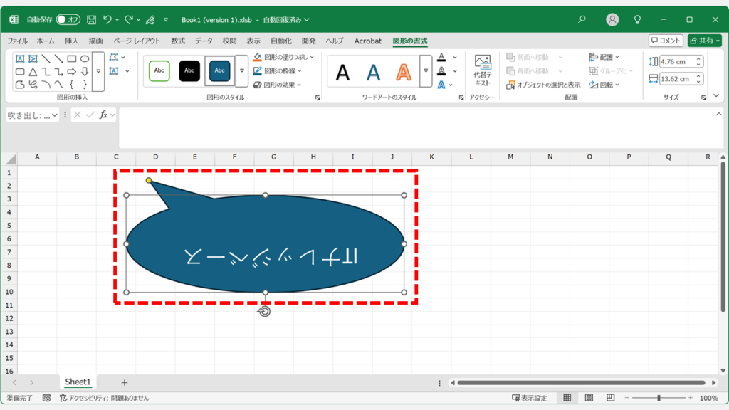Viewport: 729px width, 410px height.
Task: Choose the right arrow shape in the gallery
Action: coord(72,71)
